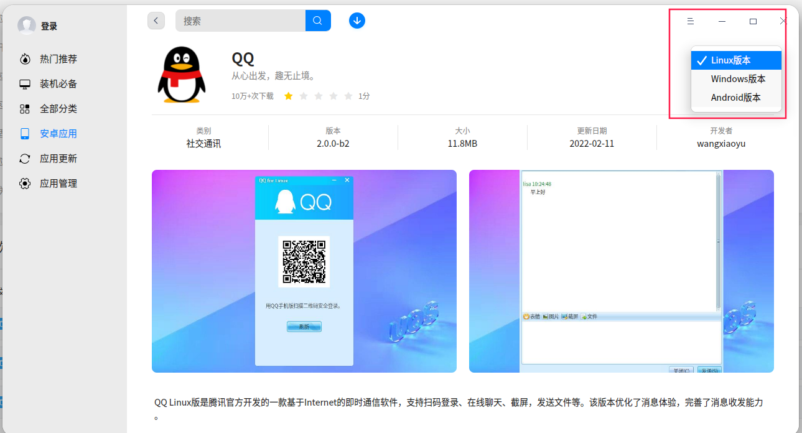802x433 pixels.
Task: Open the hamburger menu in title bar
Action: (x=690, y=21)
